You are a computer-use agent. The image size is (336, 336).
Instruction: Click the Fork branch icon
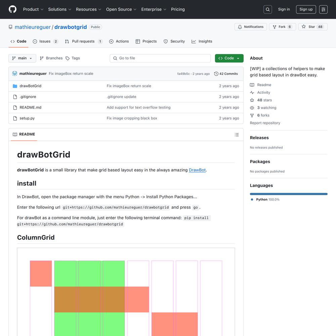(275, 27)
